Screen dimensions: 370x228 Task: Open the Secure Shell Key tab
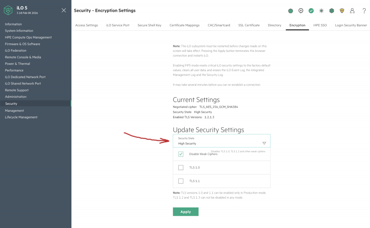tap(149, 25)
